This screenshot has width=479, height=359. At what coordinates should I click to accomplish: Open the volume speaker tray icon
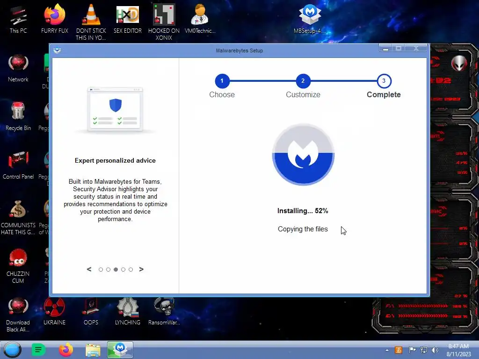click(x=435, y=350)
